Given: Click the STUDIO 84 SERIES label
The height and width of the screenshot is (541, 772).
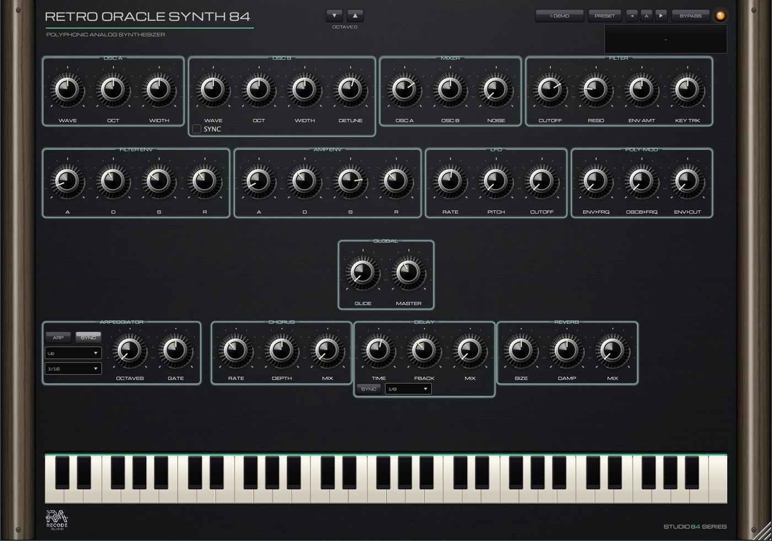Looking at the screenshot, I should [x=695, y=527].
